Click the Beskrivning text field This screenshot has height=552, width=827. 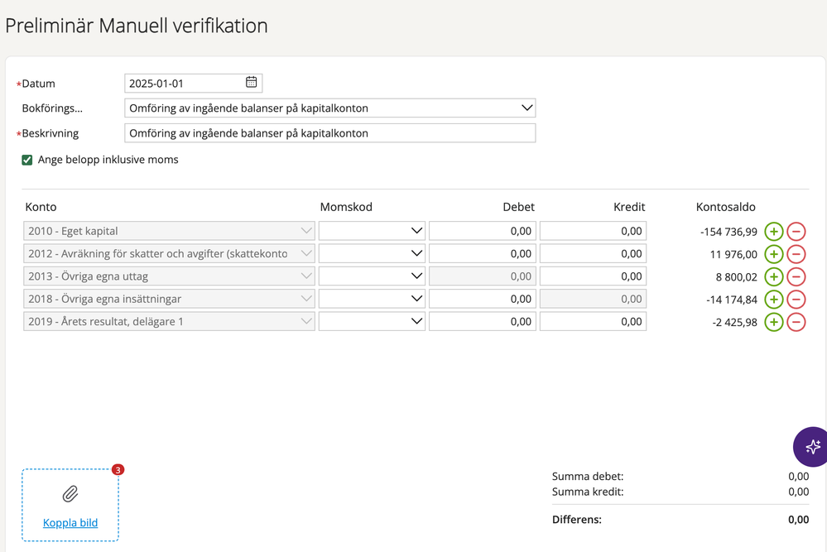click(x=329, y=133)
